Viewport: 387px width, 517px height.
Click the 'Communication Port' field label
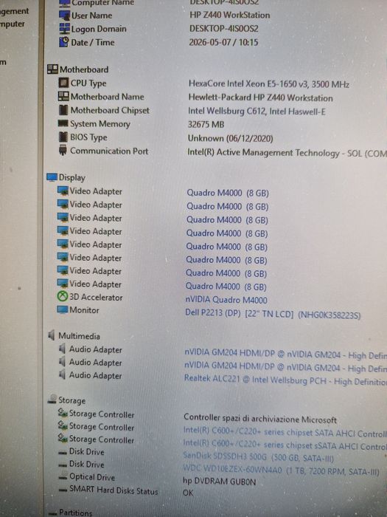109,151
